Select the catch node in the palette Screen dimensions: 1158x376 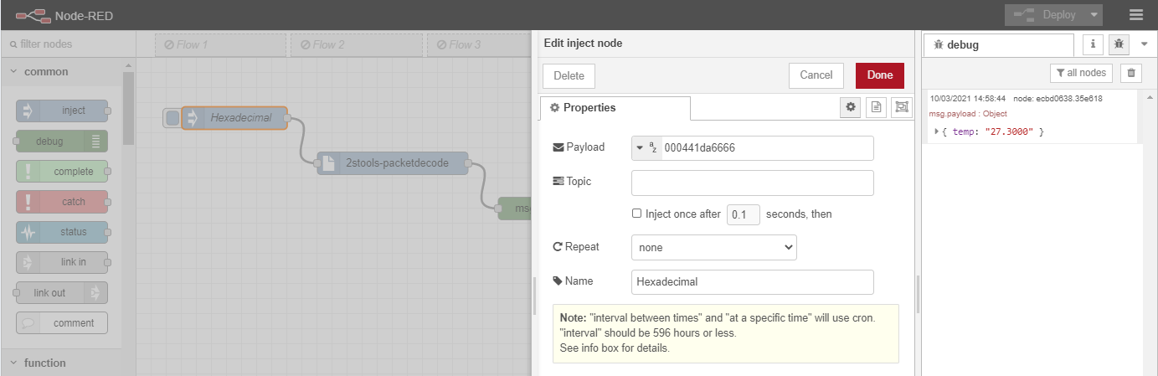62,202
